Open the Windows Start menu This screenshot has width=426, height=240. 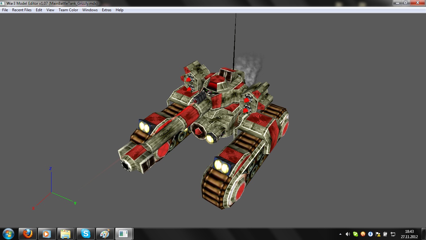pos(8,234)
